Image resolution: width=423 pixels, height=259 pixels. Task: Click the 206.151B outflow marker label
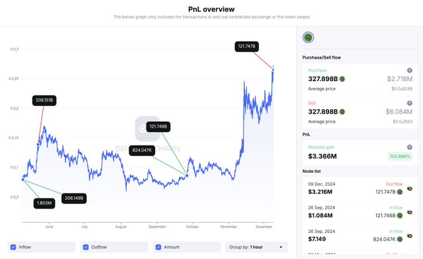coord(44,100)
